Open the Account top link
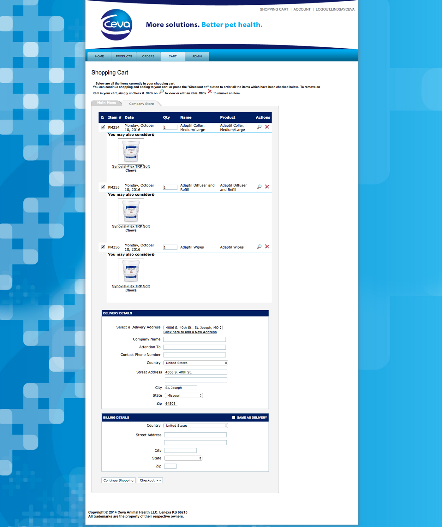The image size is (442, 527). (302, 9)
